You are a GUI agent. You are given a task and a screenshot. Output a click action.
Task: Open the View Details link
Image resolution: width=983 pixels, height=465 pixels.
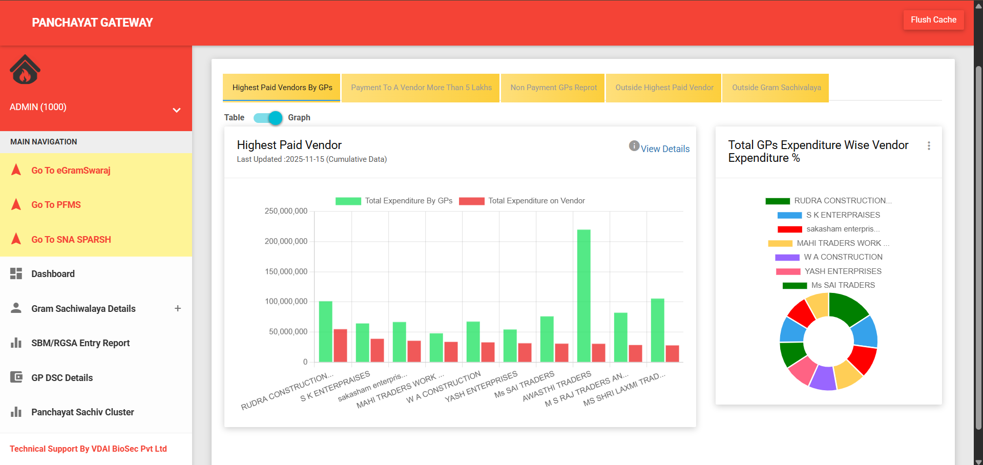[665, 149]
